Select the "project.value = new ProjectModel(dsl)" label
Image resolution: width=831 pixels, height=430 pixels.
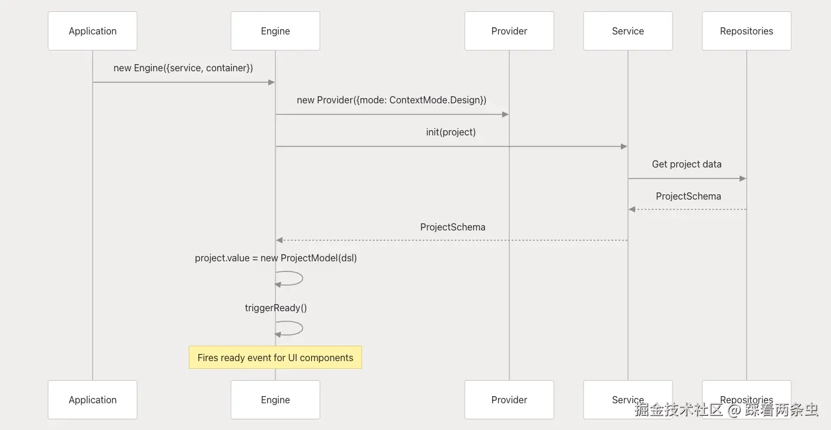(276, 258)
